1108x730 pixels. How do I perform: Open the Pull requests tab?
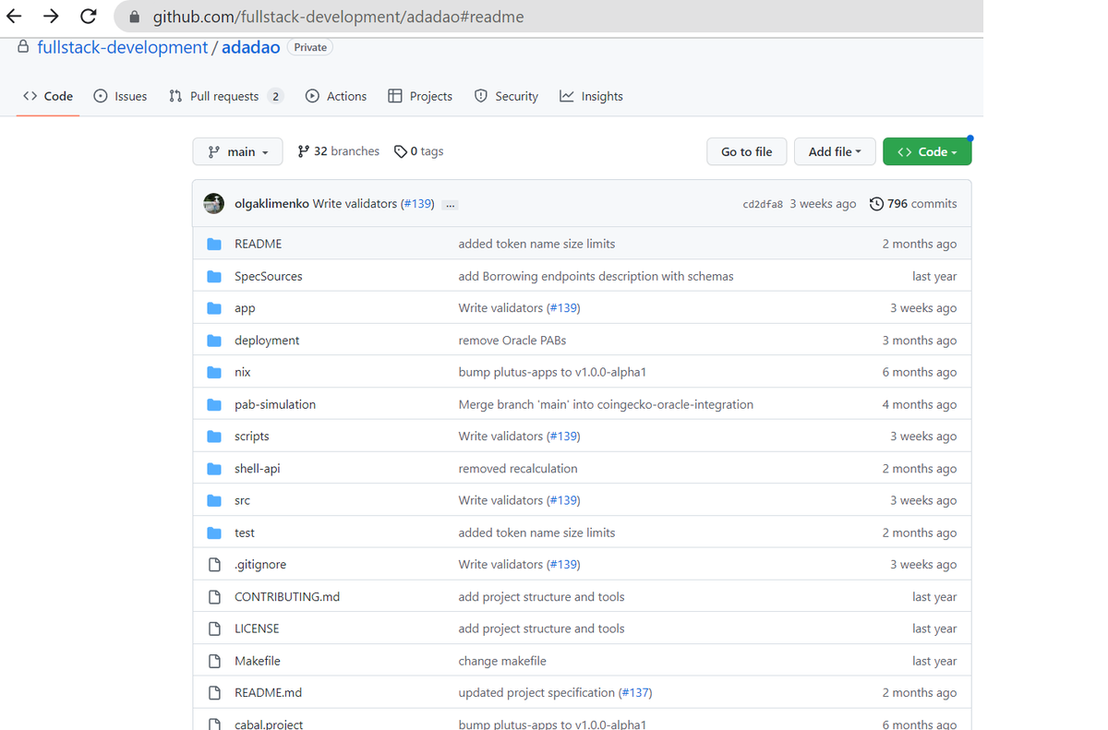coord(225,96)
